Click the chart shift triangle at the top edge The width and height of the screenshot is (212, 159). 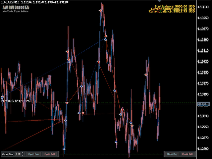click(159, 1)
